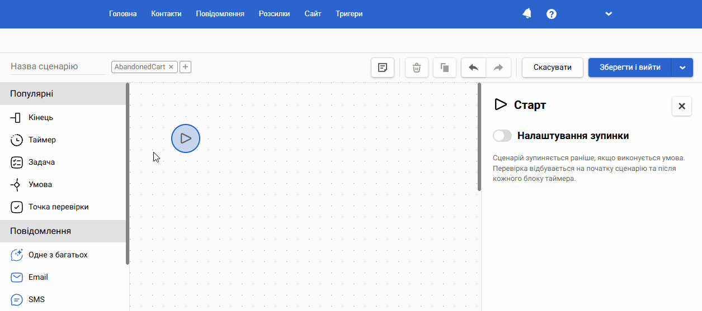The image size is (702, 311).
Task: Add a new tag with plus button
Action: coord(186,67)
